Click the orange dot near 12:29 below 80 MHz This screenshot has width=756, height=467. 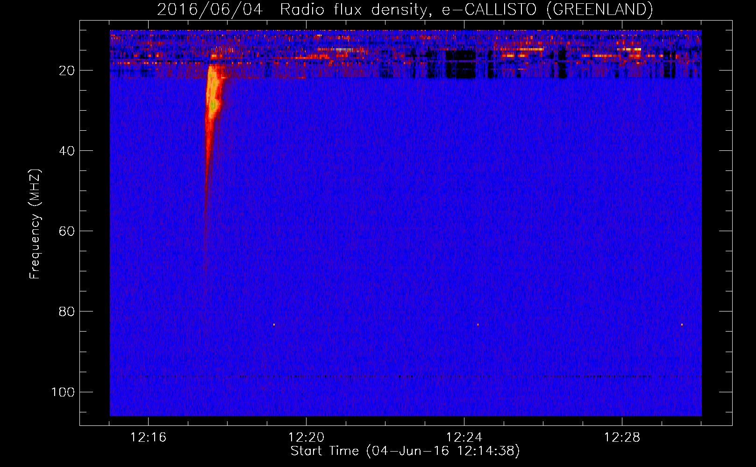682,324
